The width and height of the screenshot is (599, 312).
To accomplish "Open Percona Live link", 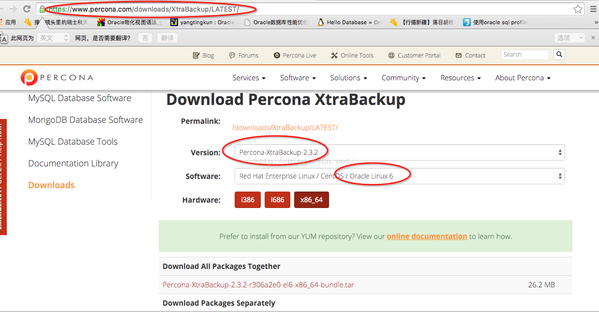I will point(295,55).
